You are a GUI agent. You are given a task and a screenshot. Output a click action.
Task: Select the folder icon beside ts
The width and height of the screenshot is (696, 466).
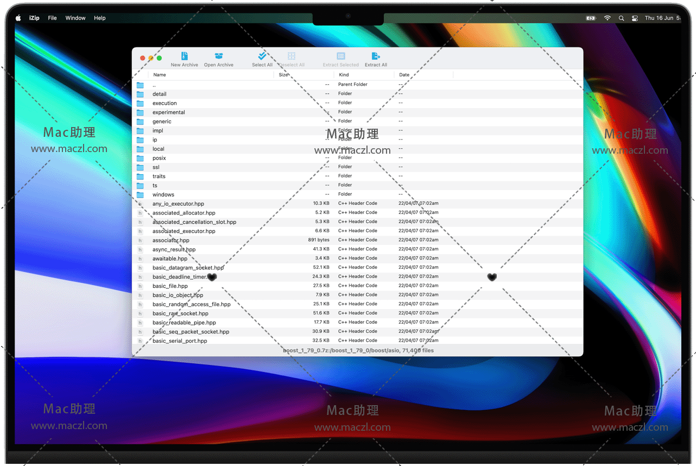tap(140, 185)
